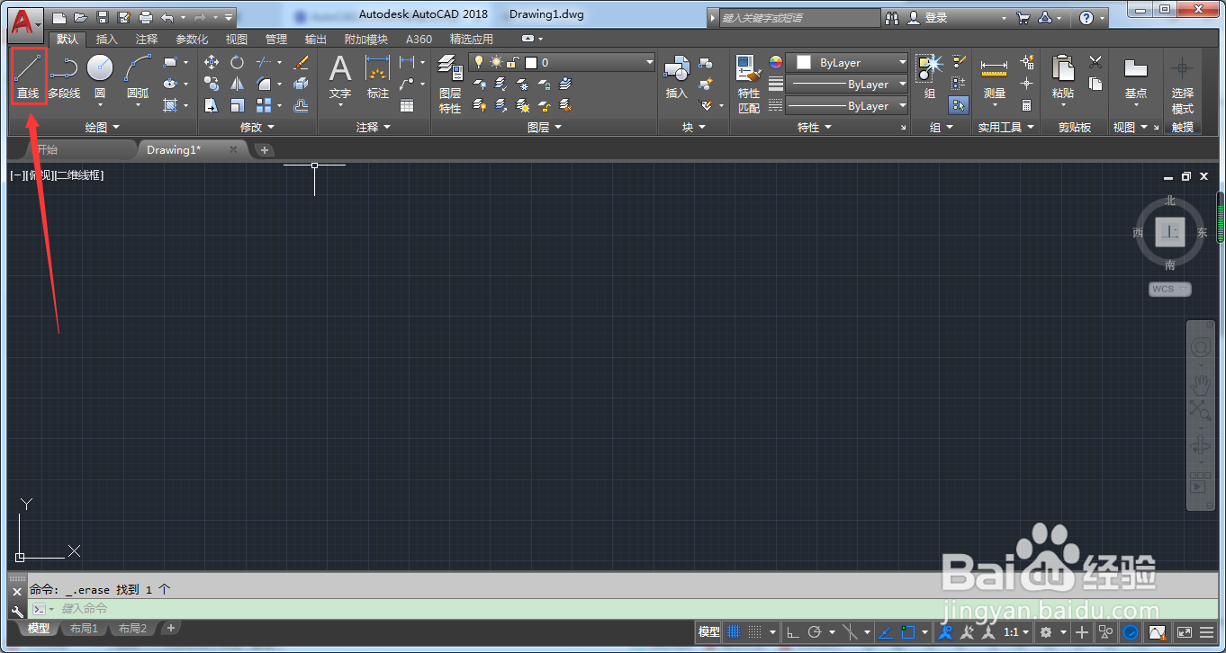
Task: Open the WCS coordinate system dropdown
Action: pyautogui.click(x=1169, y=289)
